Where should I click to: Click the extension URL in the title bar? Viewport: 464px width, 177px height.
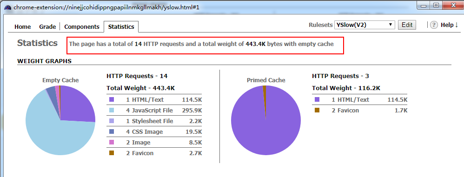click(106, 7)
